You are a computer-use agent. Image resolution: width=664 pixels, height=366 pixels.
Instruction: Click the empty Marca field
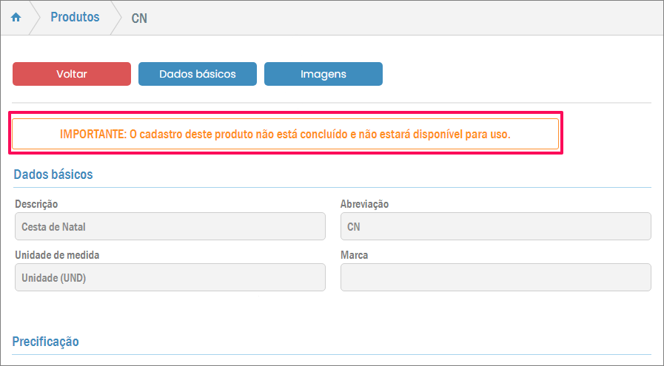point(495,277)
